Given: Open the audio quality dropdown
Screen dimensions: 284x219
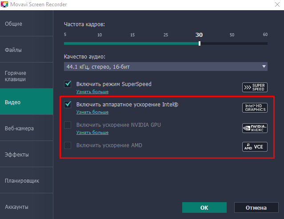Looking at the screenshot, I should (165, 66).
